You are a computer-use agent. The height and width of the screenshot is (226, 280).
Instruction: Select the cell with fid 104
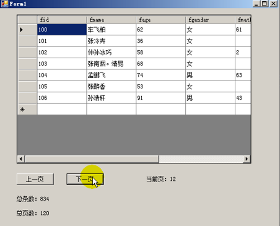pos(62,75)
